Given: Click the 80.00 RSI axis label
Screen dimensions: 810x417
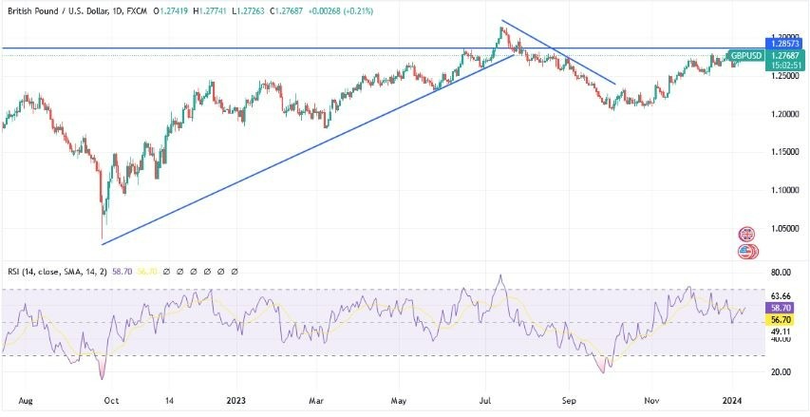Looking at the screenshot, I should (780, 273).
